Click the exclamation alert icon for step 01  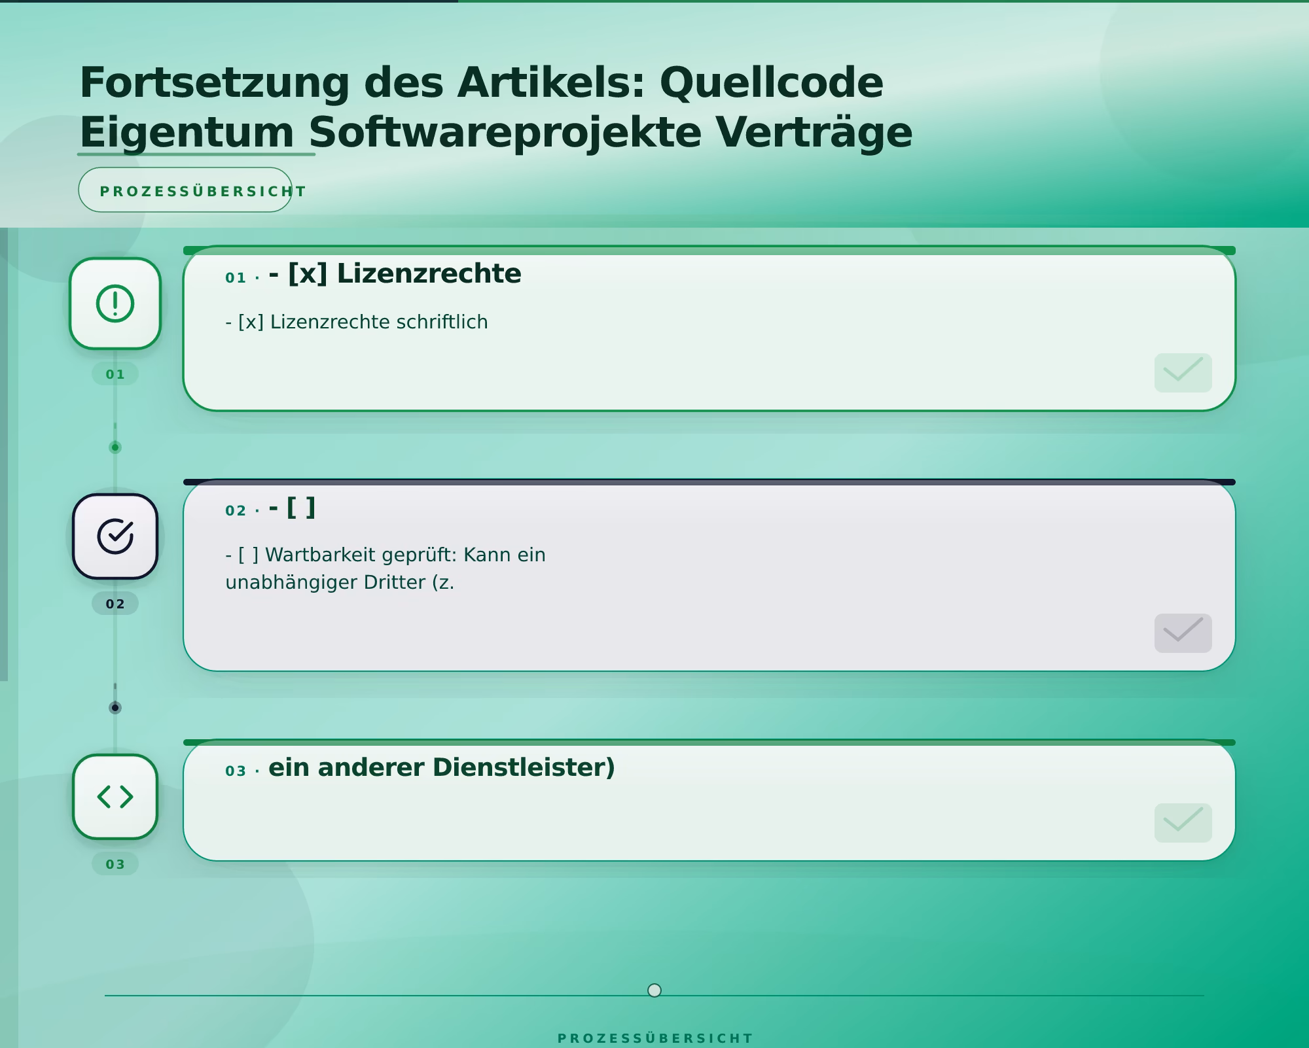point(115,304)
